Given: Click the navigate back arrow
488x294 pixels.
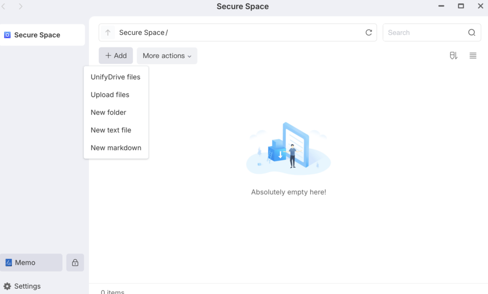Looking at the screenshot, I should 4,7.
